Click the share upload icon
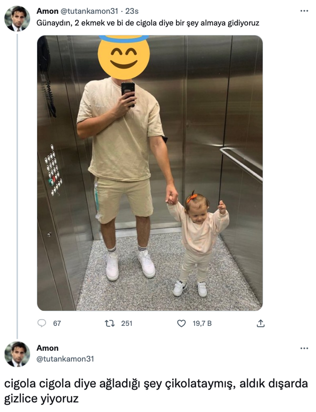This screenshot has width=316, height=412. pyautogui.click(x=260, y=323)
